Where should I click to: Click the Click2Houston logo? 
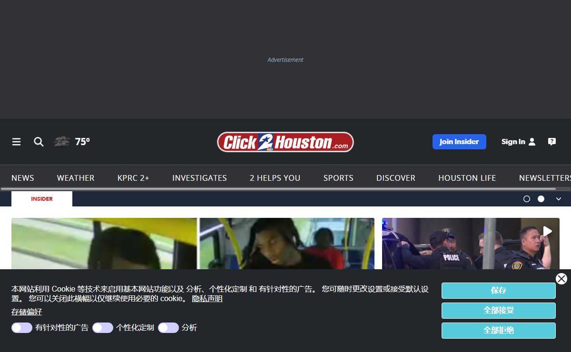285,142
